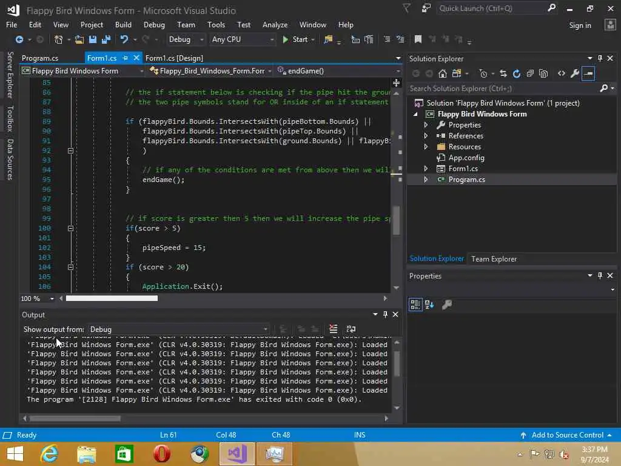Open the 100 % zoom level dropdown
This screenshot has height=466, width=621.
point(37,299)
